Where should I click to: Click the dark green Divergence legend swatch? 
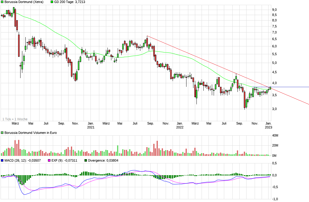click(x=86, y=161)
